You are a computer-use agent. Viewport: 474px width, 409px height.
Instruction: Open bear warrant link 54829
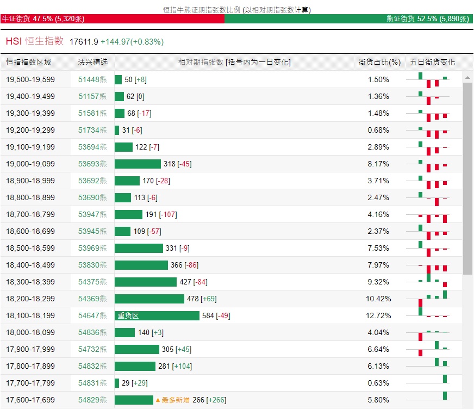(x=92, y=400)
